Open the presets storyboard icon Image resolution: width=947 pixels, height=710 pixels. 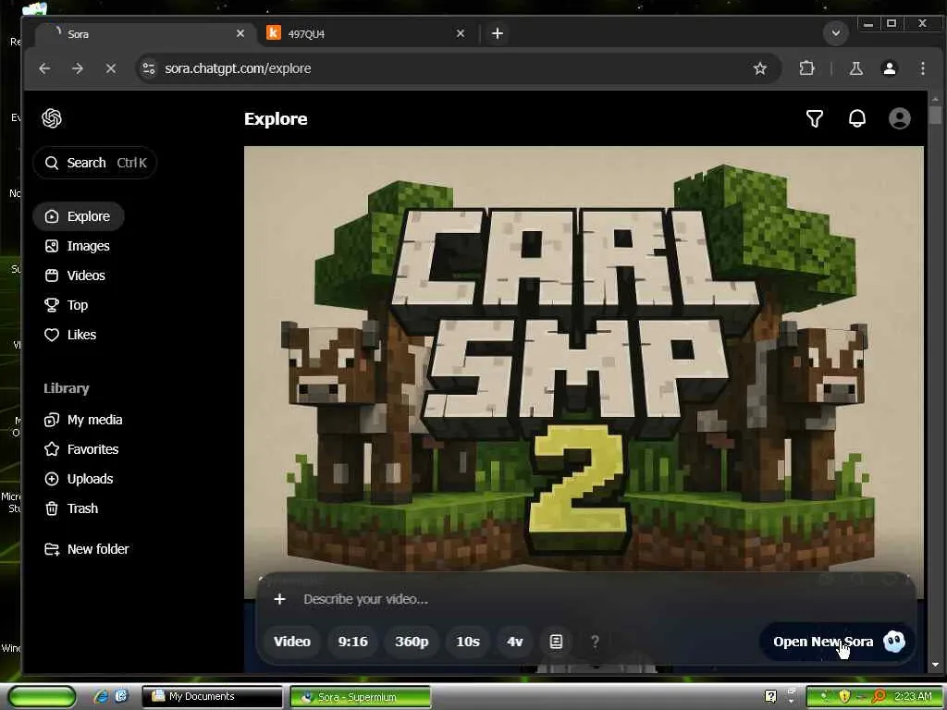(x=556, y=642)
